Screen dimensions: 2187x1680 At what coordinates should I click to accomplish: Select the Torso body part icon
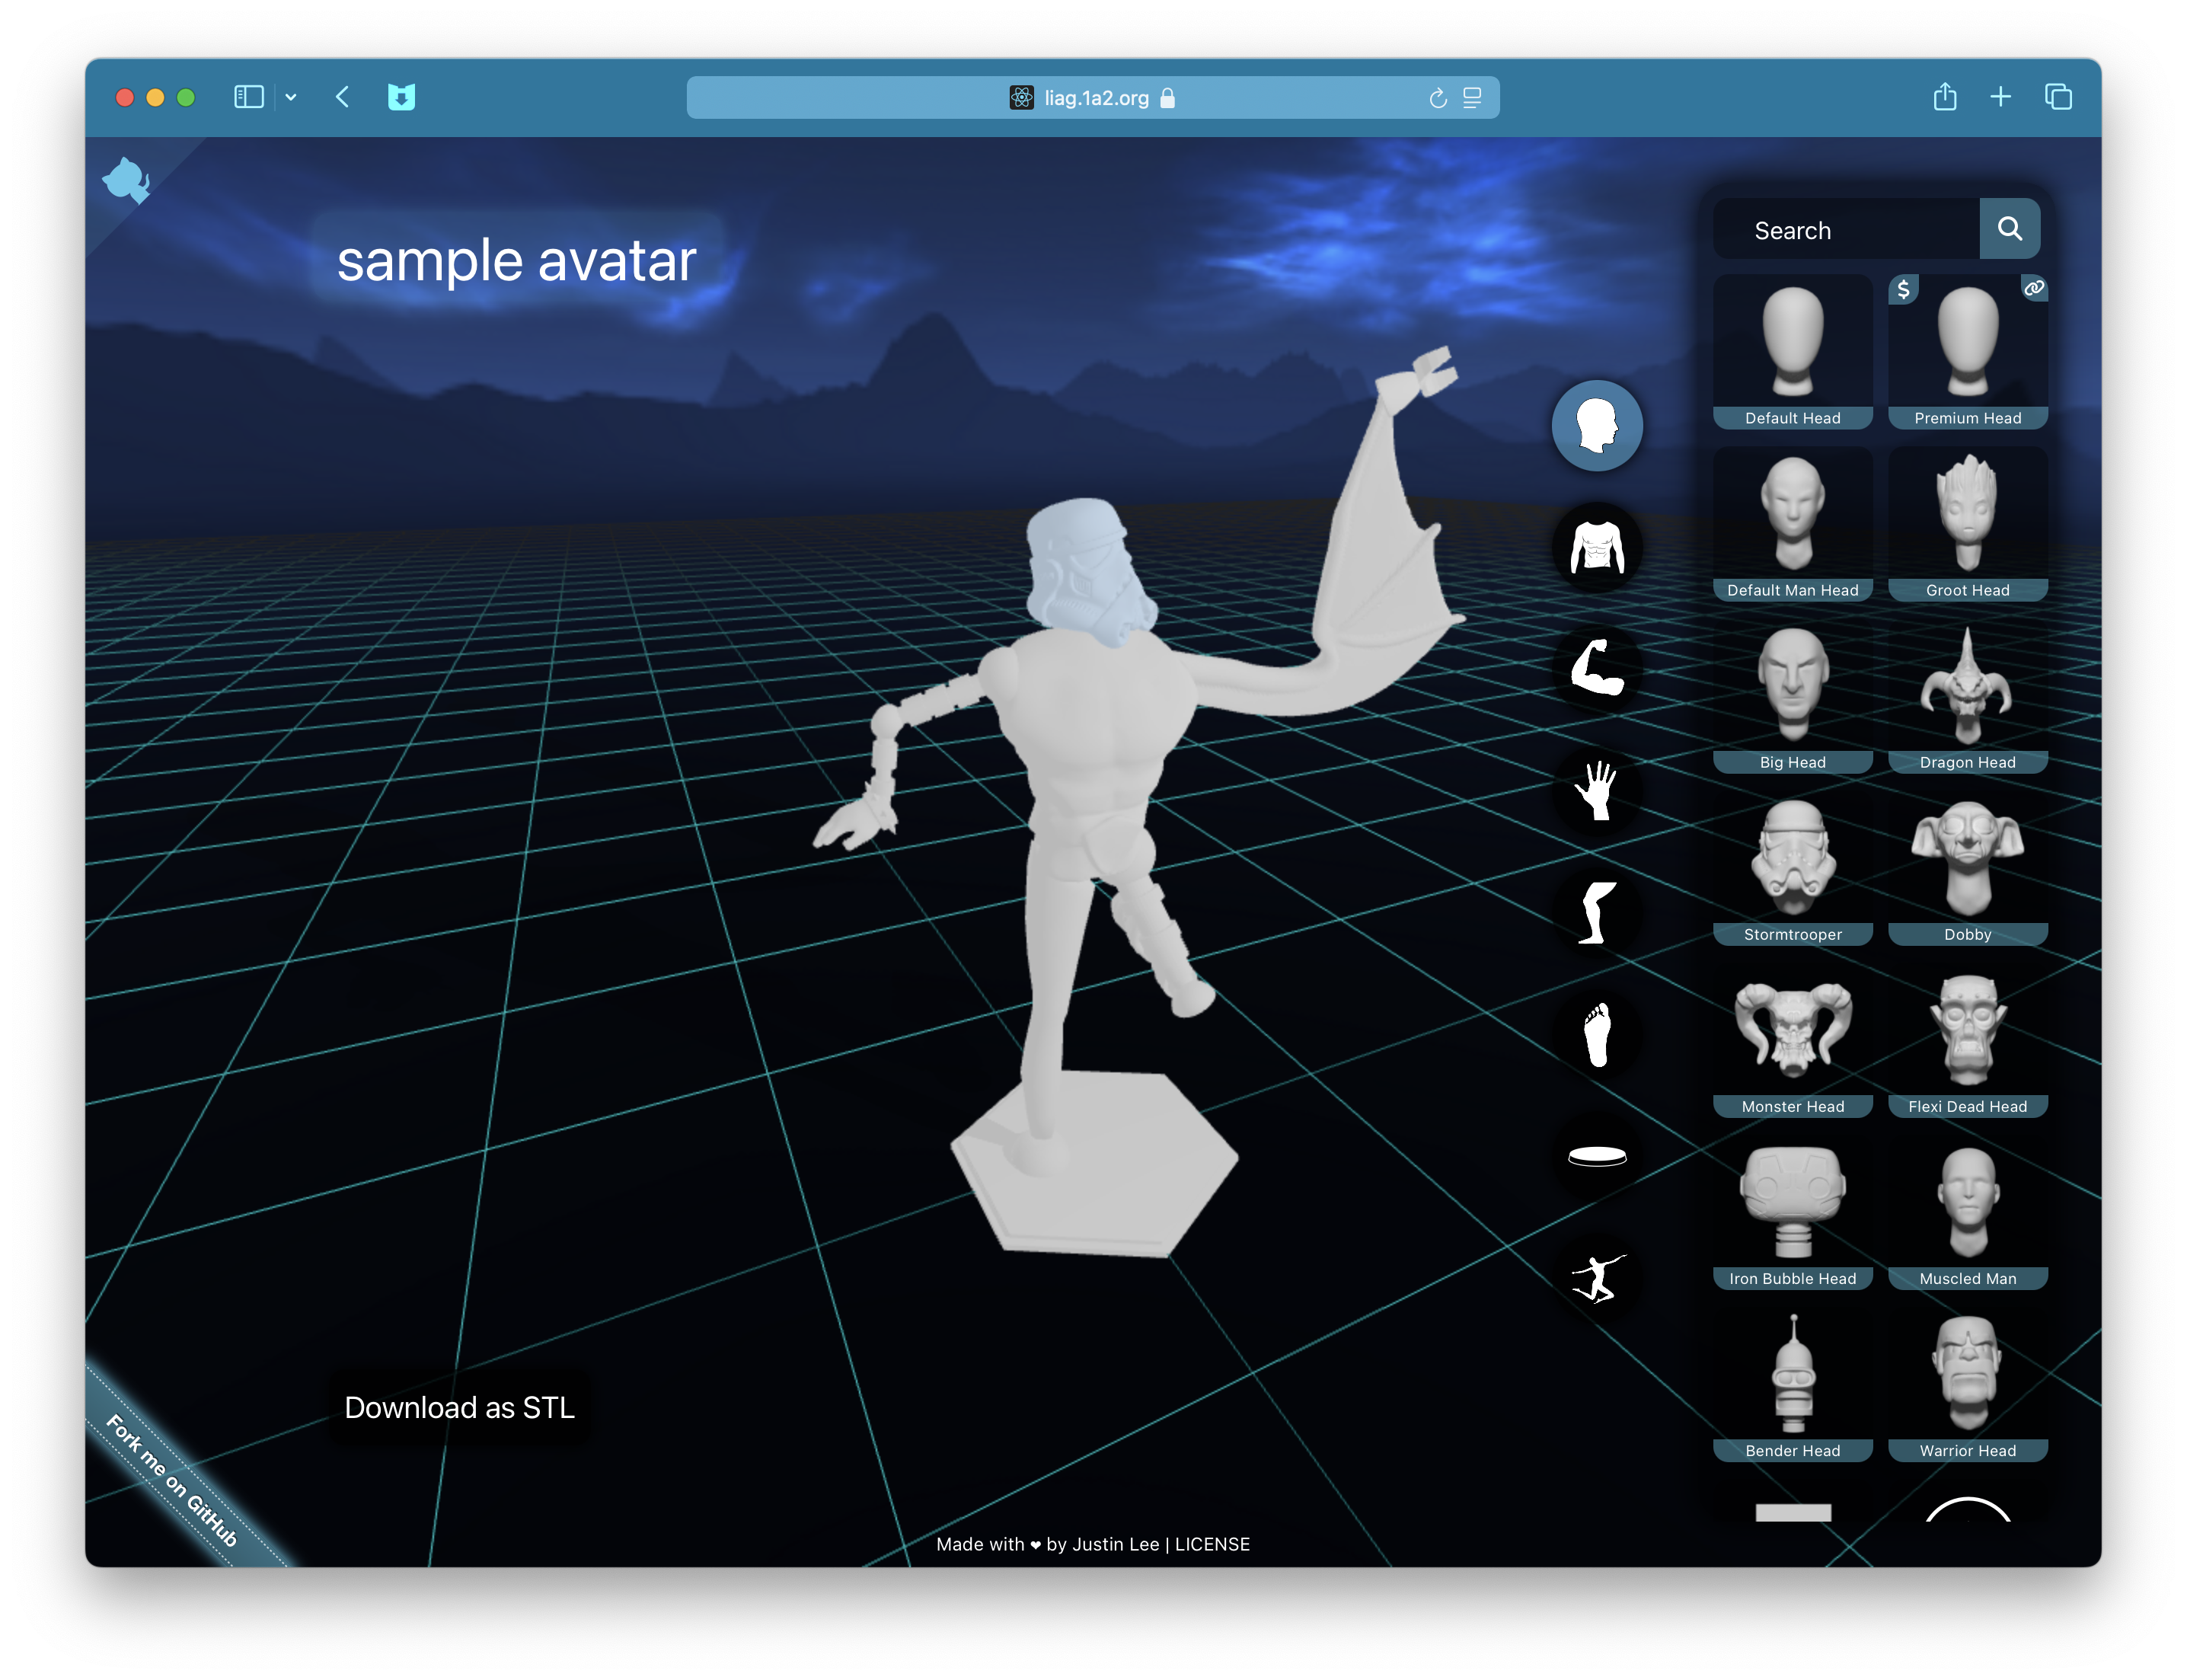tap(1598, 549)
